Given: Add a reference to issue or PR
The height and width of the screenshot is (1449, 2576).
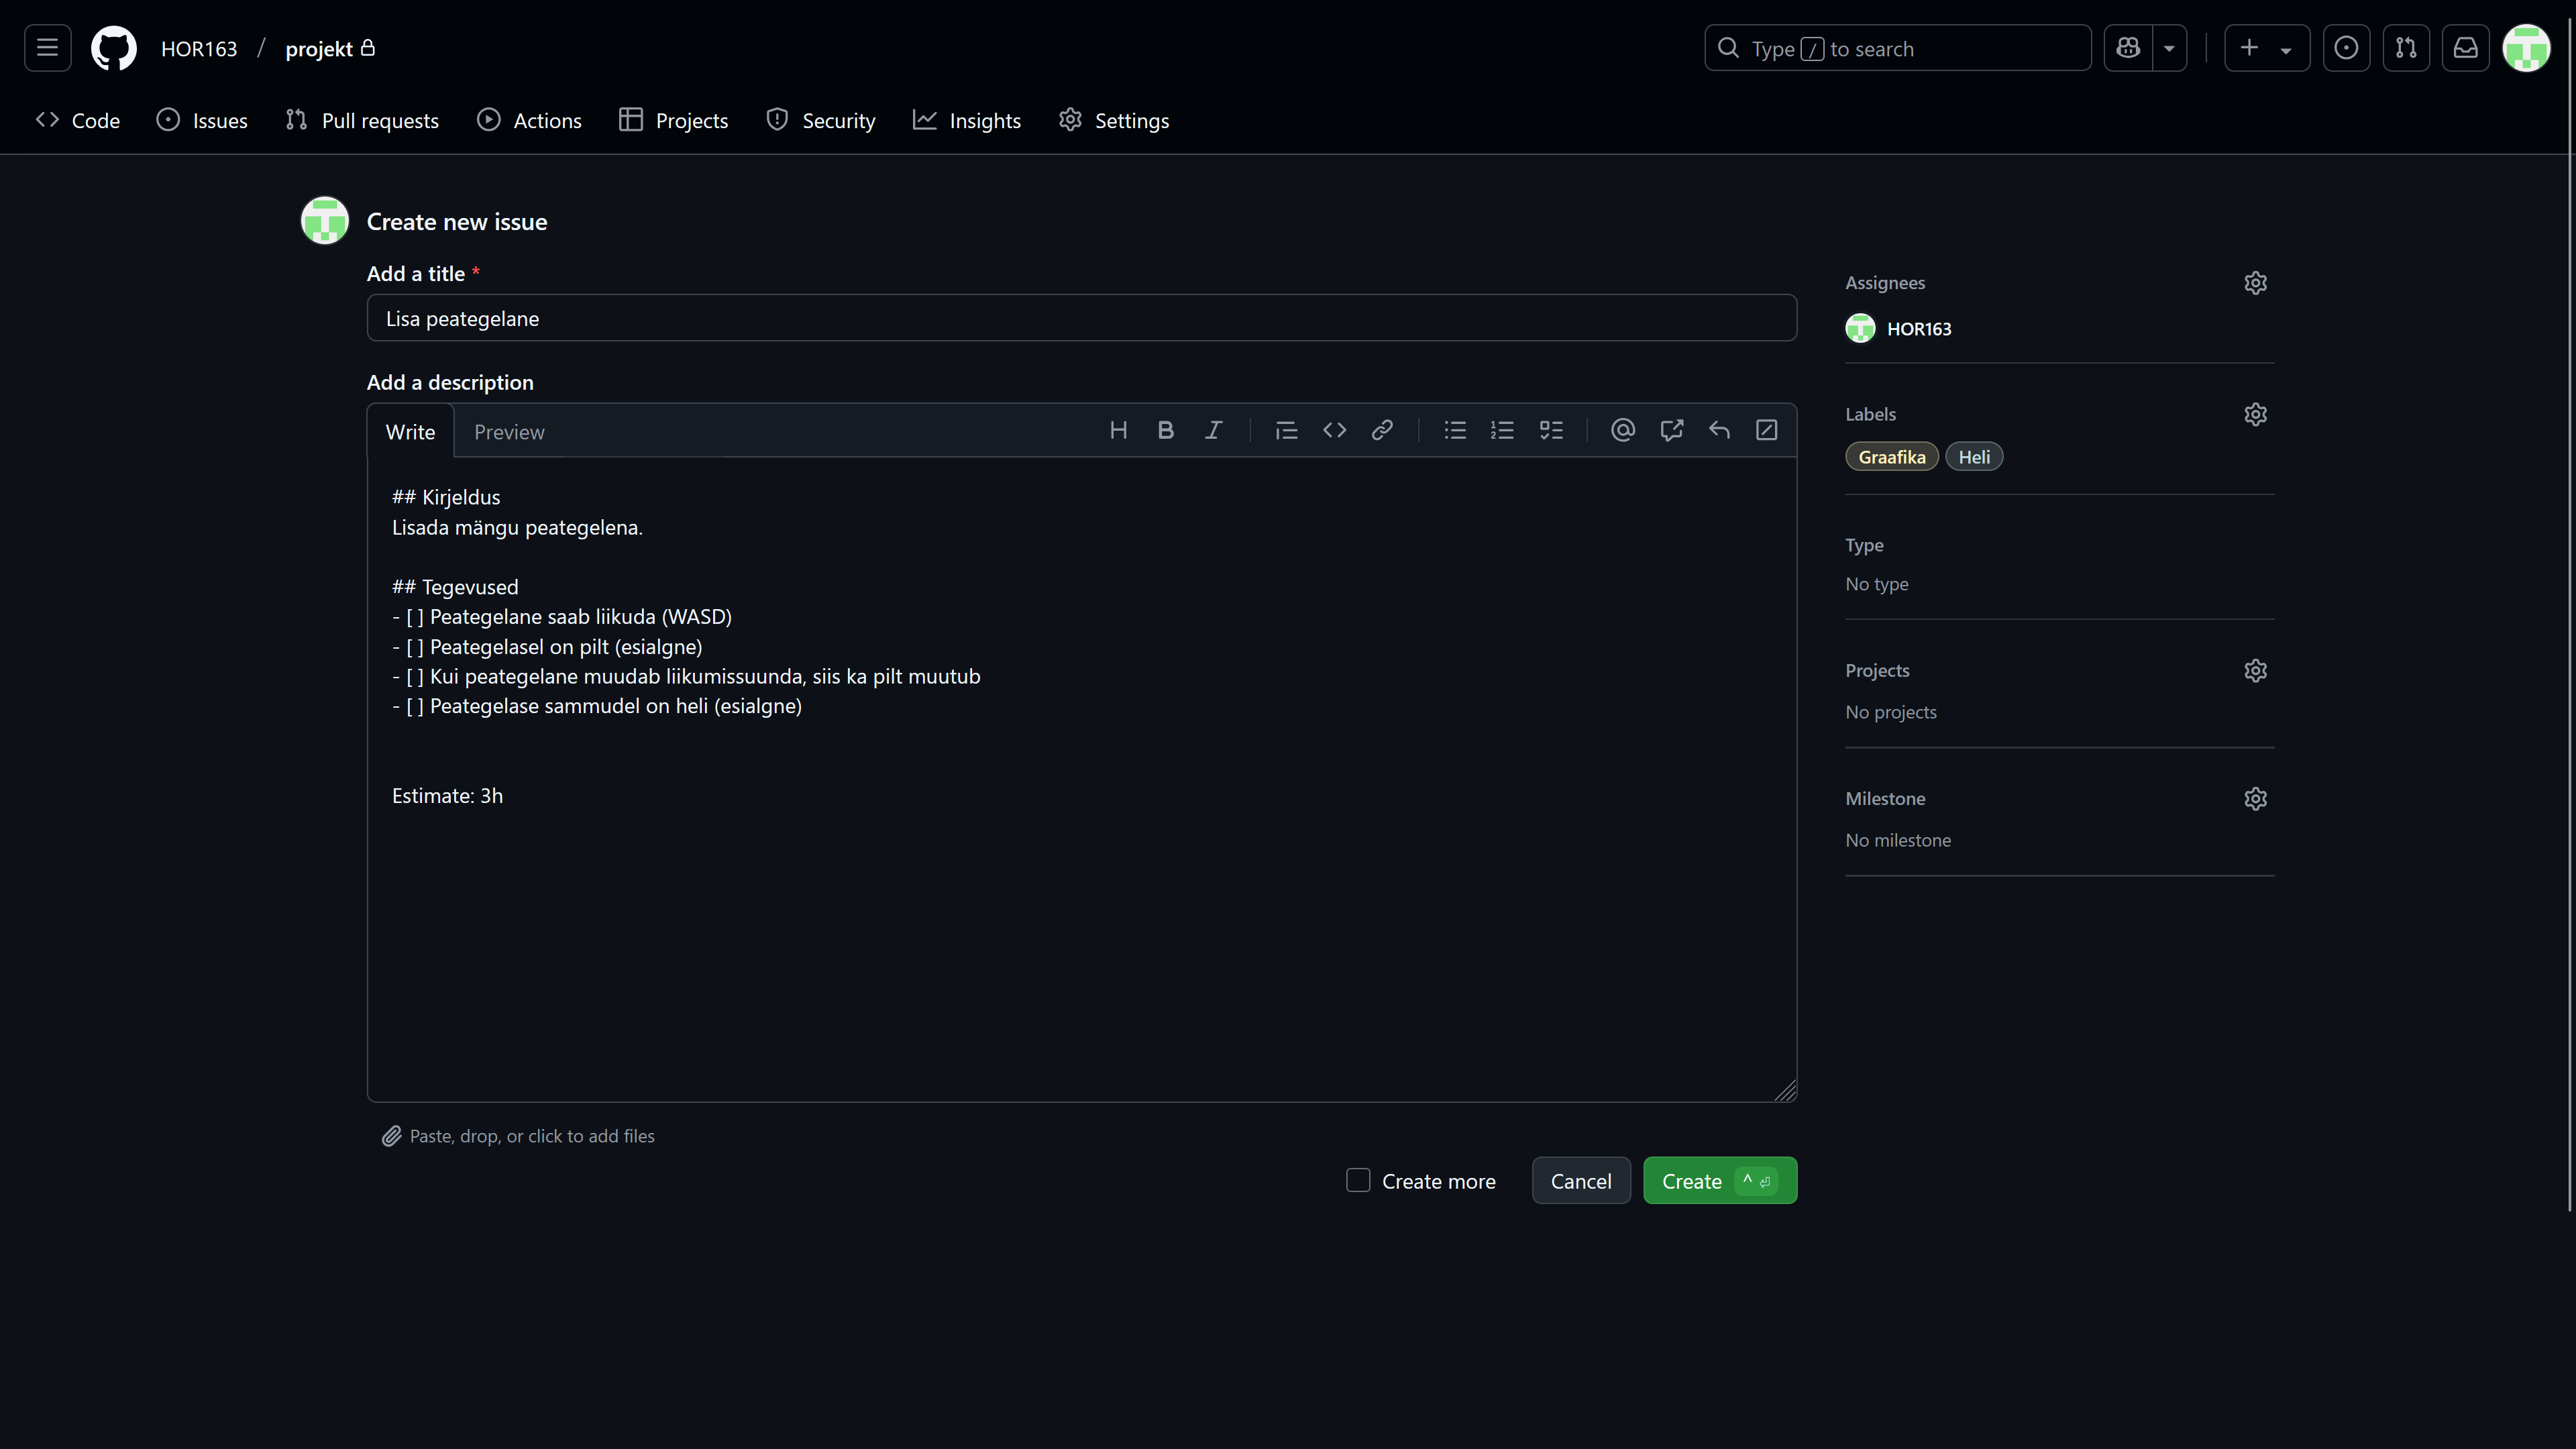Looking at the screenshot, I should (x=1671, y=430).
